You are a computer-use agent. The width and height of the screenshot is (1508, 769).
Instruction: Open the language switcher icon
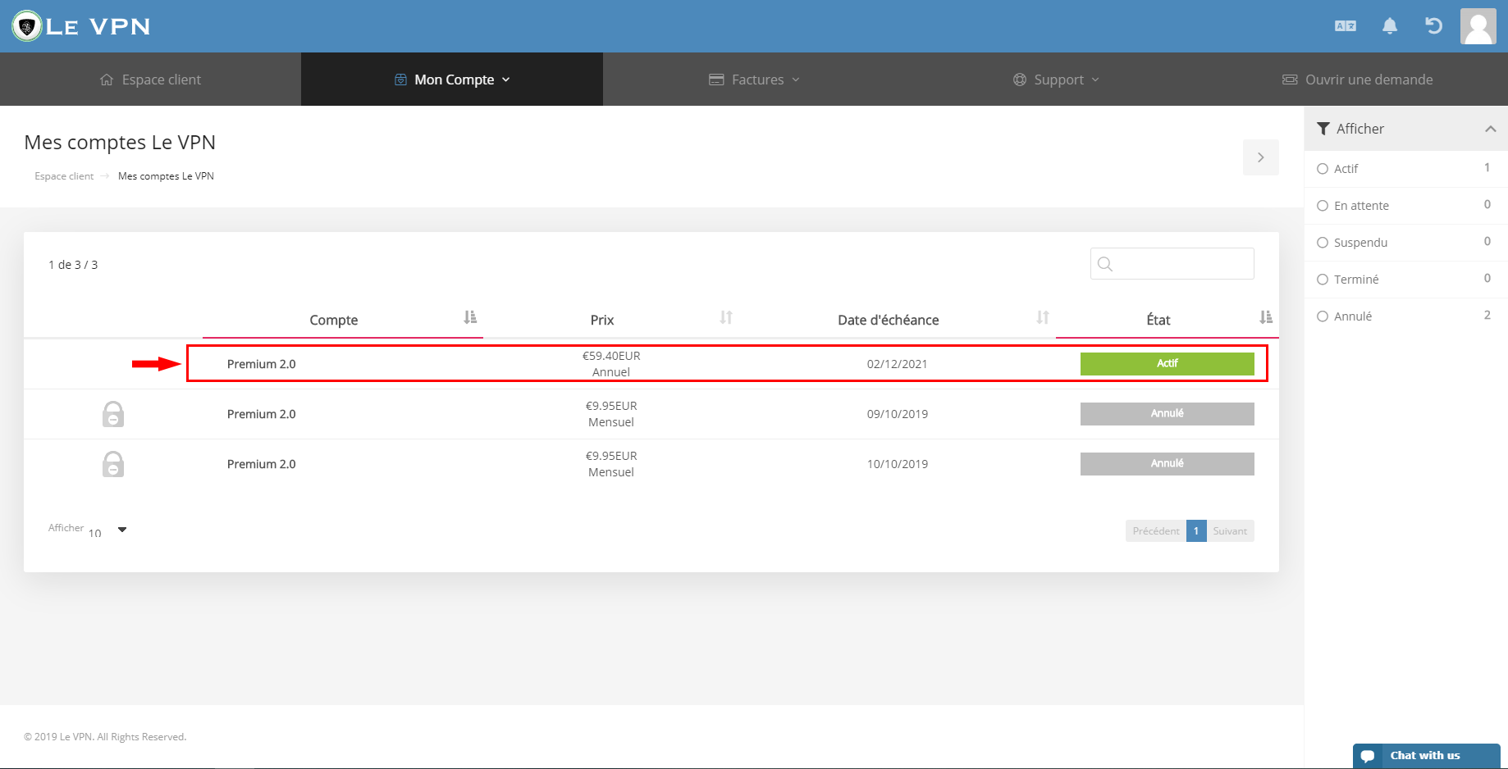click(x=1346, y=26)
